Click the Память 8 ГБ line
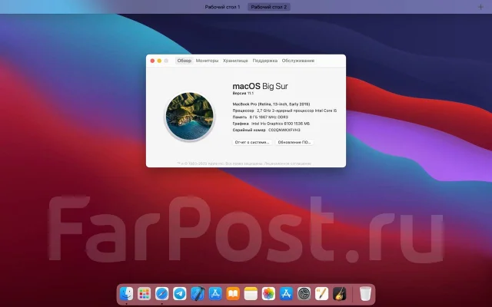 (261, 117)
